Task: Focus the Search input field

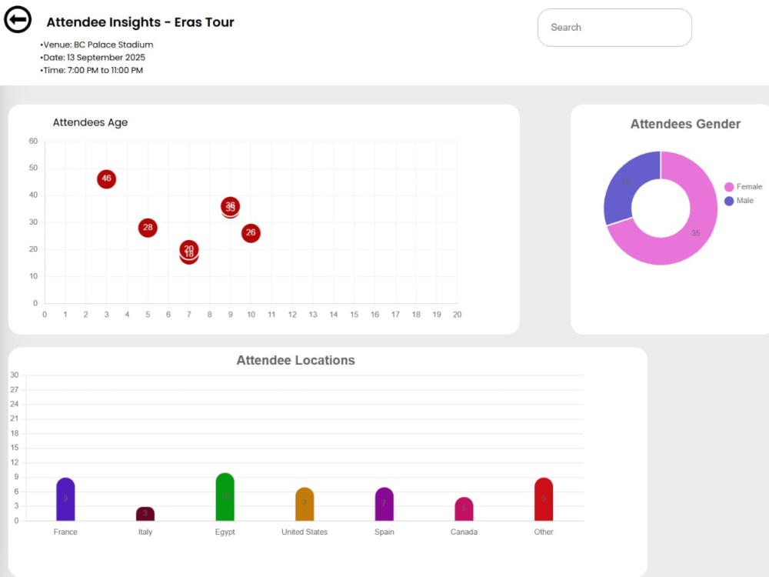Action: [614, 28]
